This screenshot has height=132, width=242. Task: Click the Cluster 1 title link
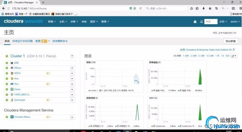pos(18,56)
